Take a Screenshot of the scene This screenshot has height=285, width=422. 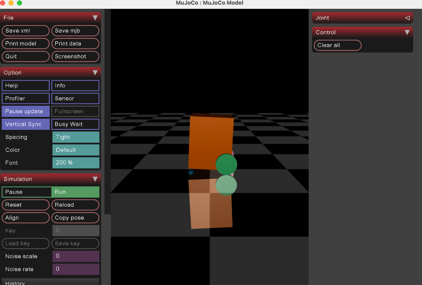tap(75, 56)
